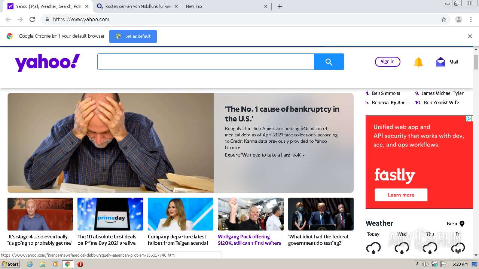479x269 pixels.
Task: Close the New Tab tab
Action: tap(266, 6)
